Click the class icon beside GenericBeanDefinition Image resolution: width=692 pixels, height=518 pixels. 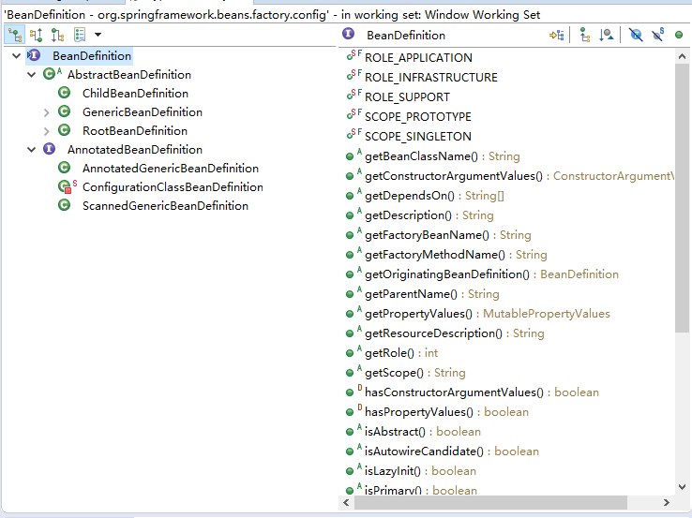[65, 111]
